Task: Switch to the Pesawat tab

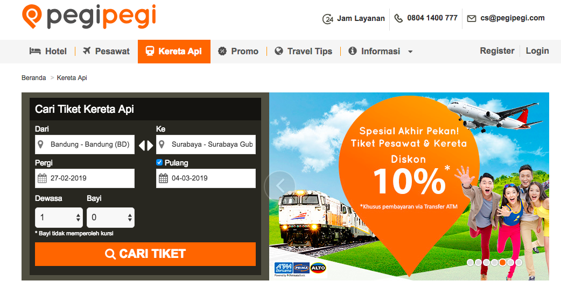Action: (106, 52)
